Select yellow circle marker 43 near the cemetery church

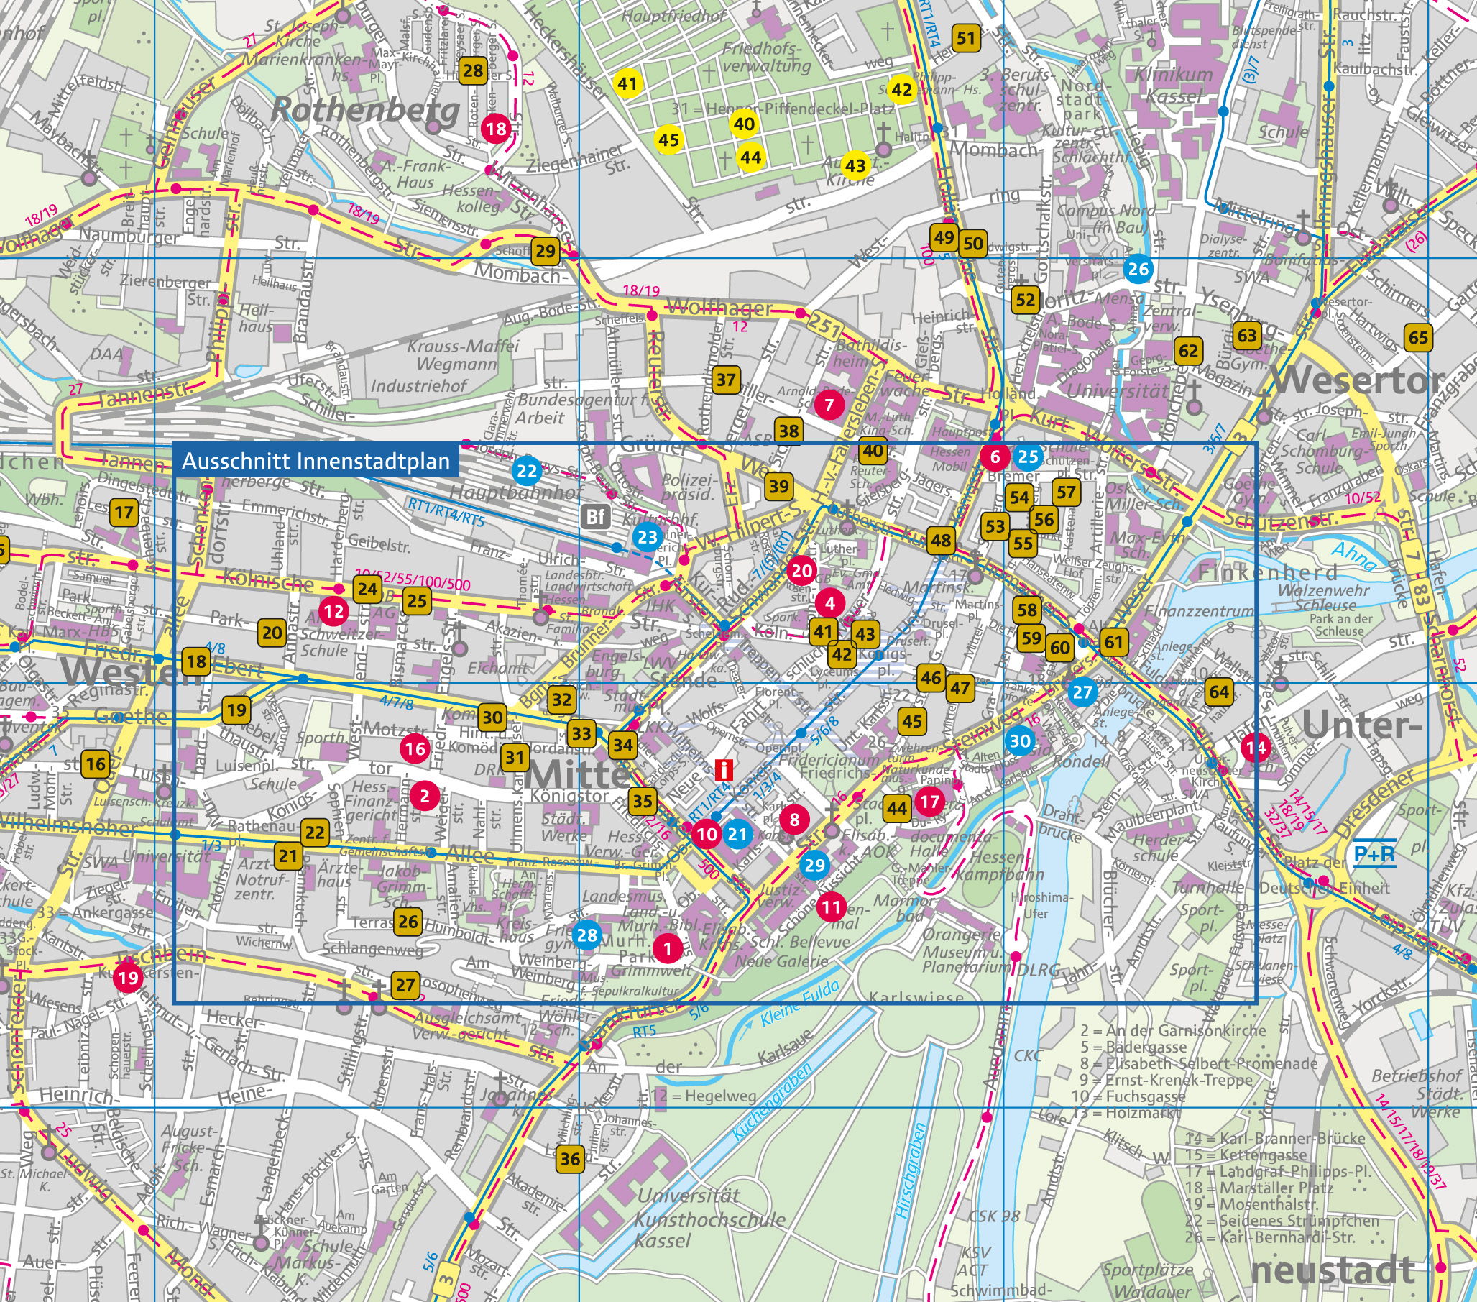coord(855,165)
